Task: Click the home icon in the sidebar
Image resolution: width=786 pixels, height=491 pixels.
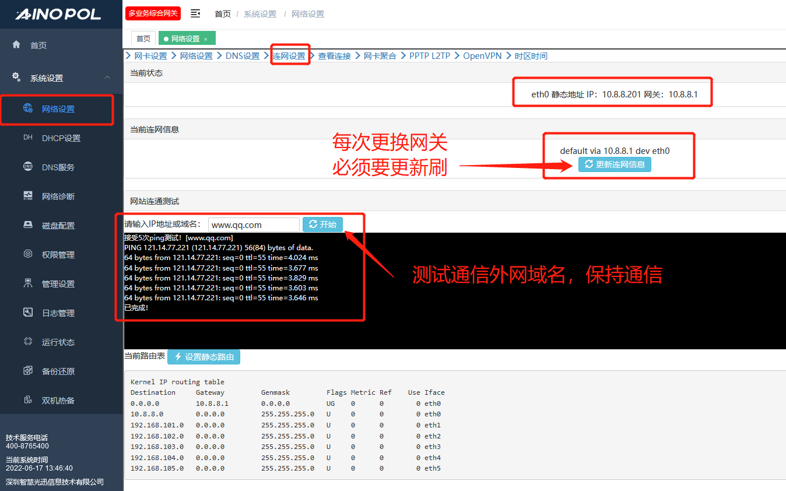Action: pos(16,45)
